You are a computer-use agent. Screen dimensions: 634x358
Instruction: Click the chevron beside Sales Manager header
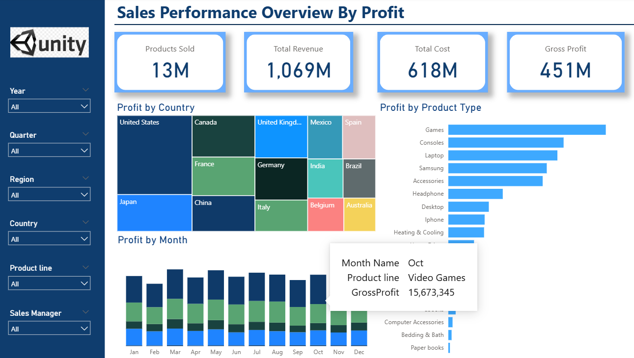pyautogui.click(x=86, y=312)
